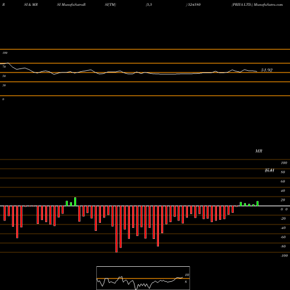Viewport: 290px width, 290px height.
Task: Click the MR axis label -20
Action: pos(283,219)
